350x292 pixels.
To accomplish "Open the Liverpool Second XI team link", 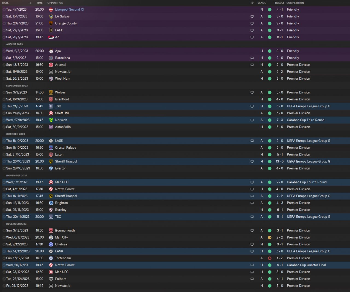I will click(69, 10).
